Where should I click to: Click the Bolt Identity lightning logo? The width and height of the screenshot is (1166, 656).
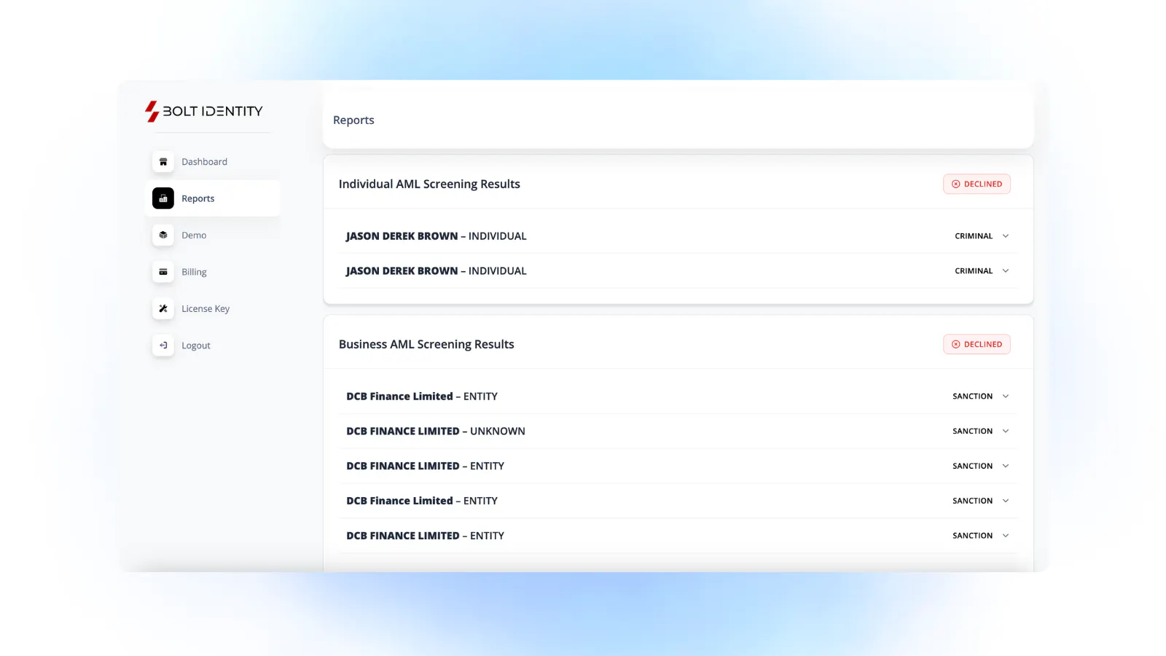click(152, 112)
